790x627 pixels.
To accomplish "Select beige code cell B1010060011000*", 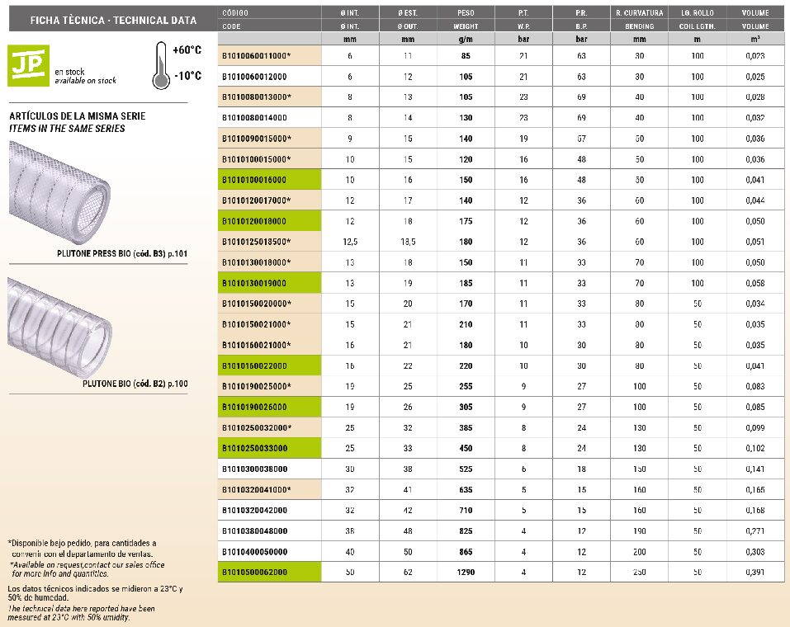I will coord(267,55).
